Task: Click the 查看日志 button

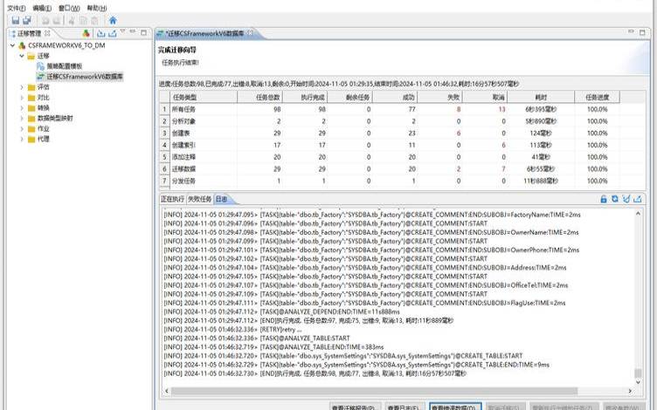Action: point(403,407)
